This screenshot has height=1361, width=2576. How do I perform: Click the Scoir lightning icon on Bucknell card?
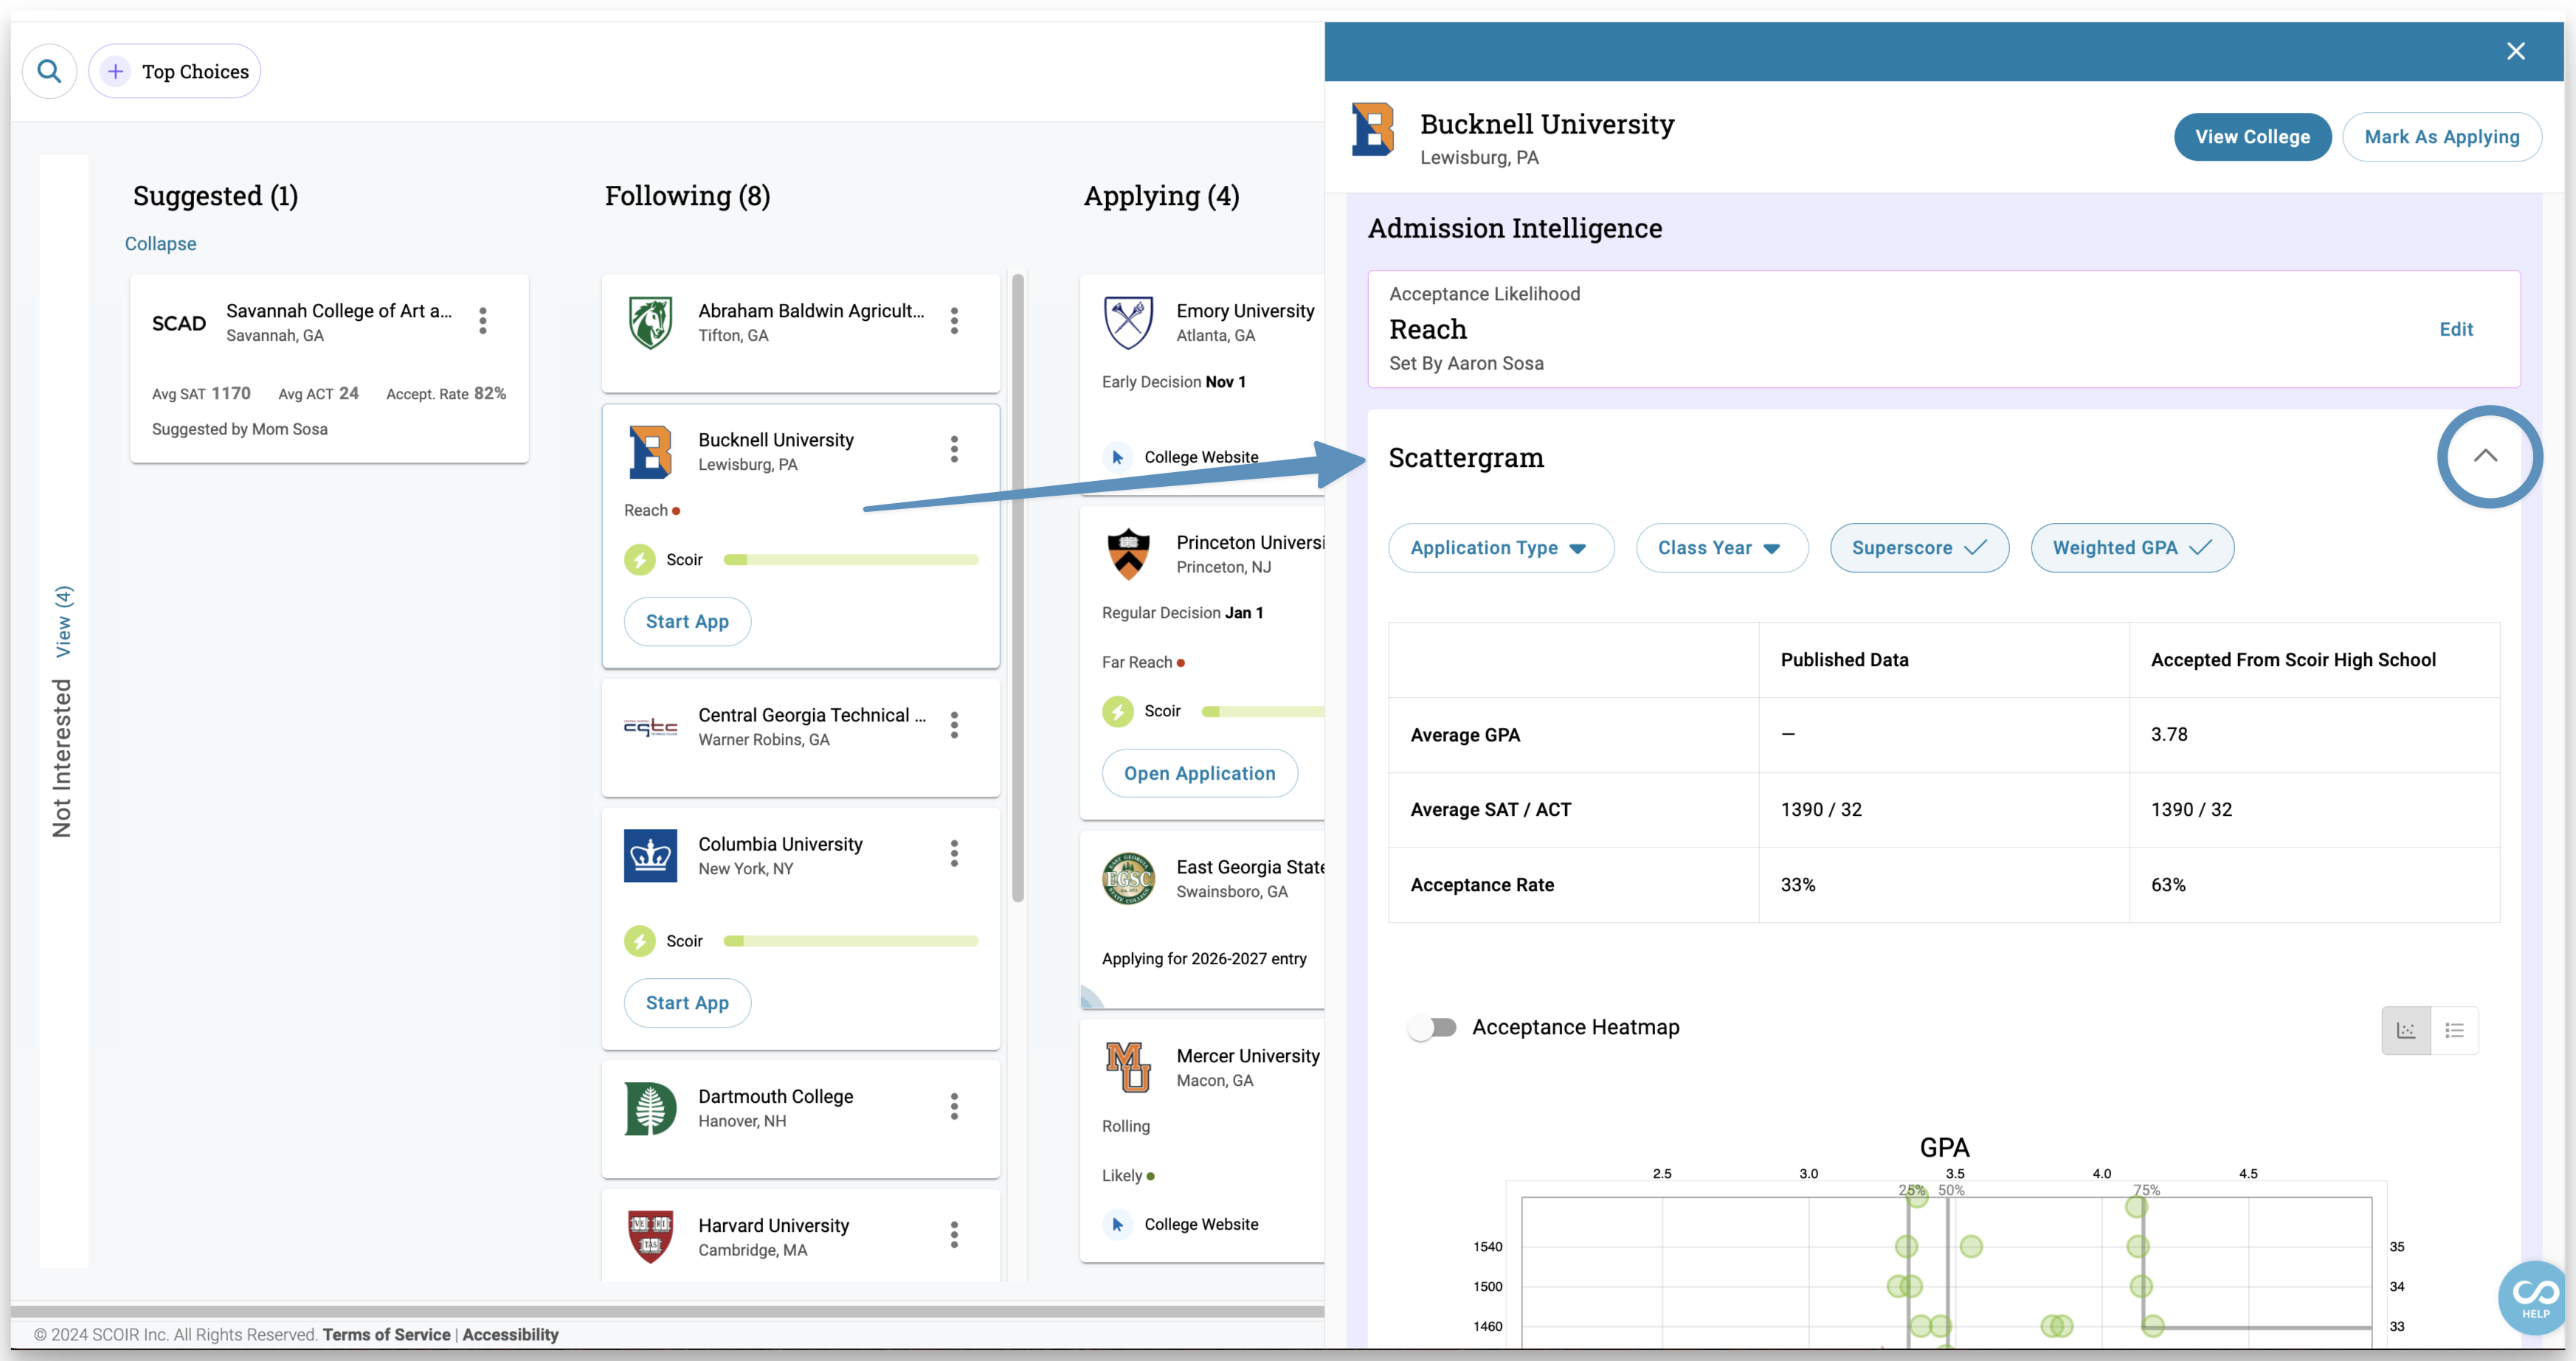(x=640, y=560)
